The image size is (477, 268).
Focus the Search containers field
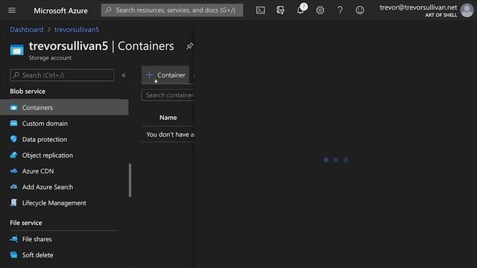click(x=168, y=95)
